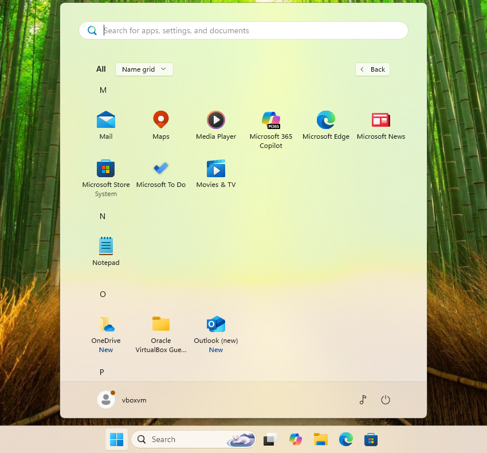Image resolution: width=487 pixels, height=453 pixels.
Task: Open Microsoft To Do
Action: [161, 174]
